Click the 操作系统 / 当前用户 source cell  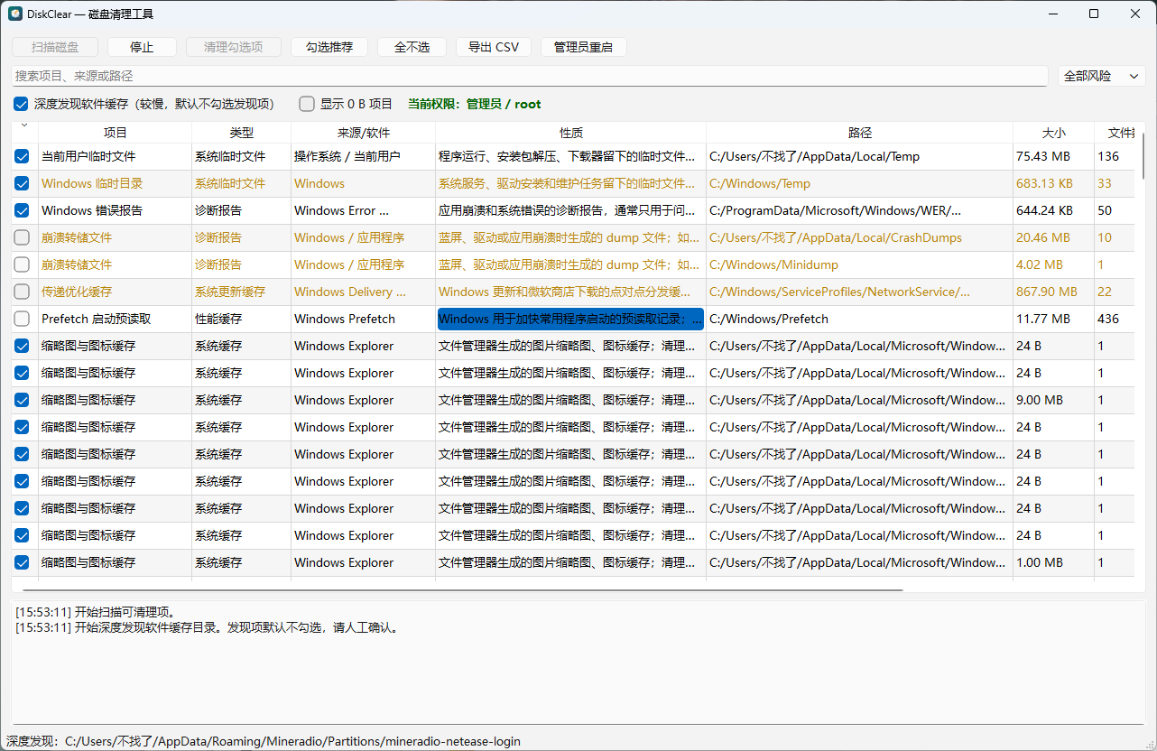point(364,156)
